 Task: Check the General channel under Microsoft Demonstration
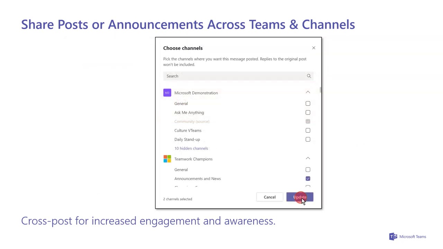click(308, 103)
